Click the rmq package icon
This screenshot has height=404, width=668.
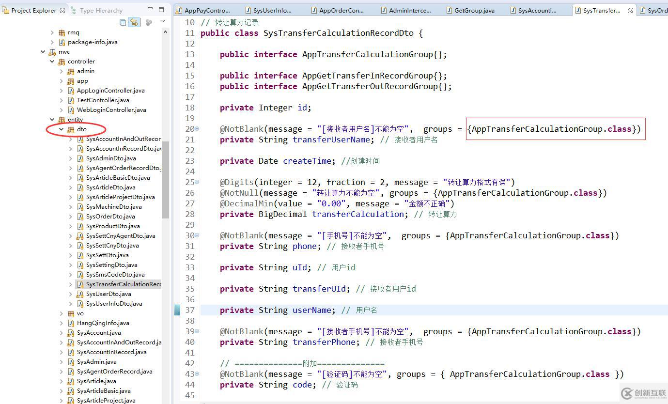click(62, 32)
